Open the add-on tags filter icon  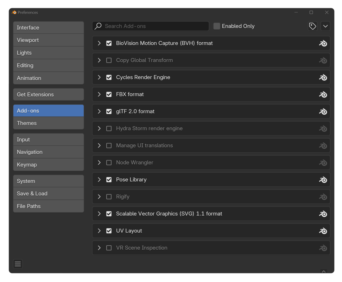313,26
